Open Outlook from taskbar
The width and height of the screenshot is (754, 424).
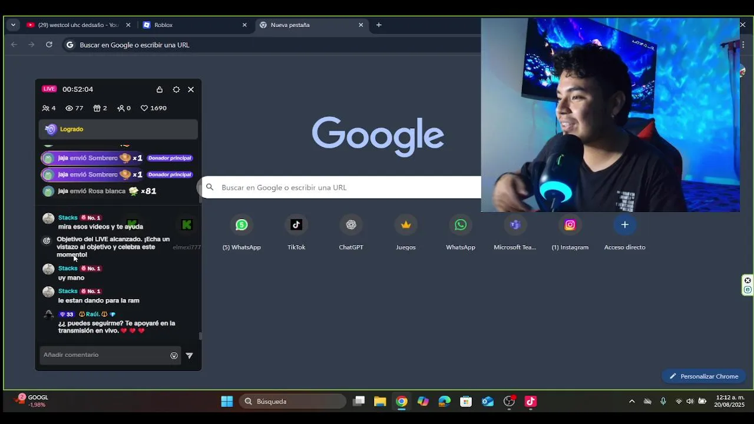(488, 402)
